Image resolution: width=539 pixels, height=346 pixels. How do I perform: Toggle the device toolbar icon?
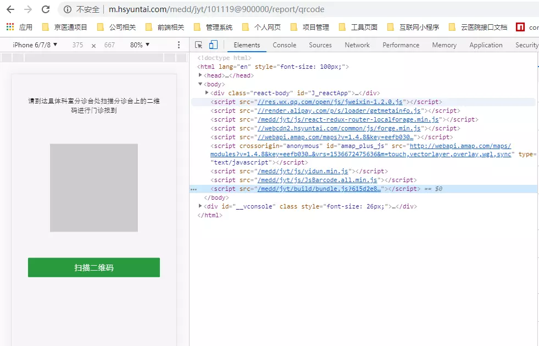point(214,45)
